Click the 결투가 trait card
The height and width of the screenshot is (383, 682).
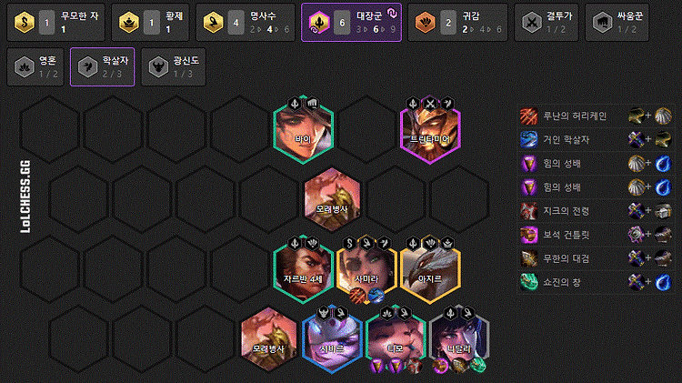[x=547, y=23]
